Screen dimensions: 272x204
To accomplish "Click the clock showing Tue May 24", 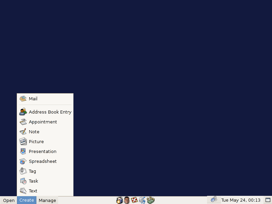I will click(241, 200).
